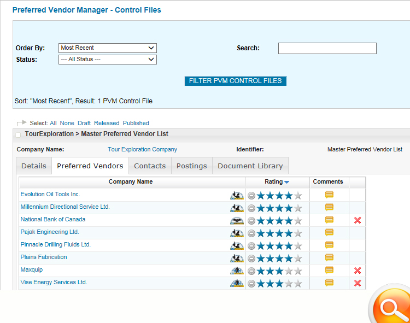Click the badge icon for Vise Energy Services
This screenshot has height=323, width=410.
237,283
